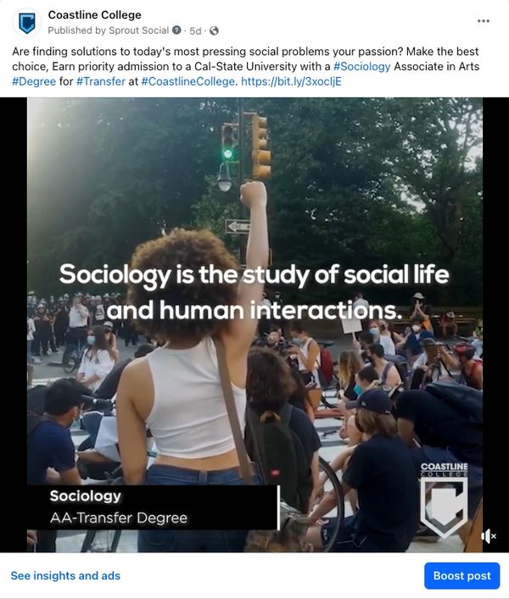Click the green traffic light in video
Viewport: 509px width, 599px height.
(x=227, y=153)
